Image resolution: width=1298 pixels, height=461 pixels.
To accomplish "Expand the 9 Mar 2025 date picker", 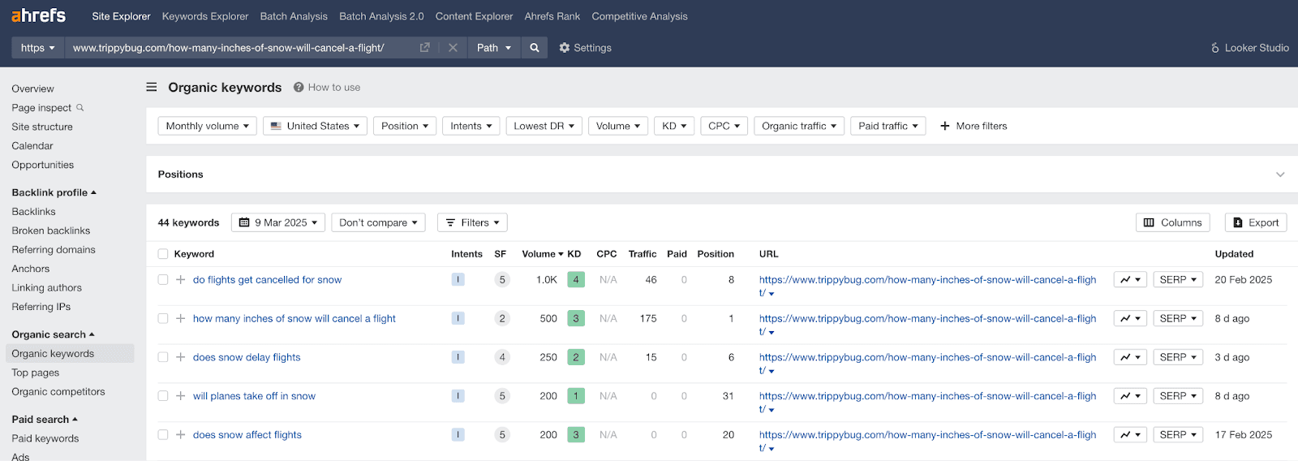I will [278, 222].
